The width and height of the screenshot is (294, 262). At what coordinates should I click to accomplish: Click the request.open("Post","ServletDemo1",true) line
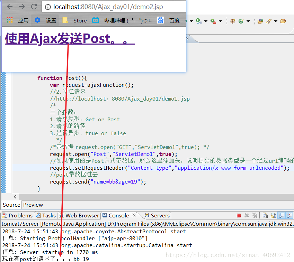coord(114,154)
